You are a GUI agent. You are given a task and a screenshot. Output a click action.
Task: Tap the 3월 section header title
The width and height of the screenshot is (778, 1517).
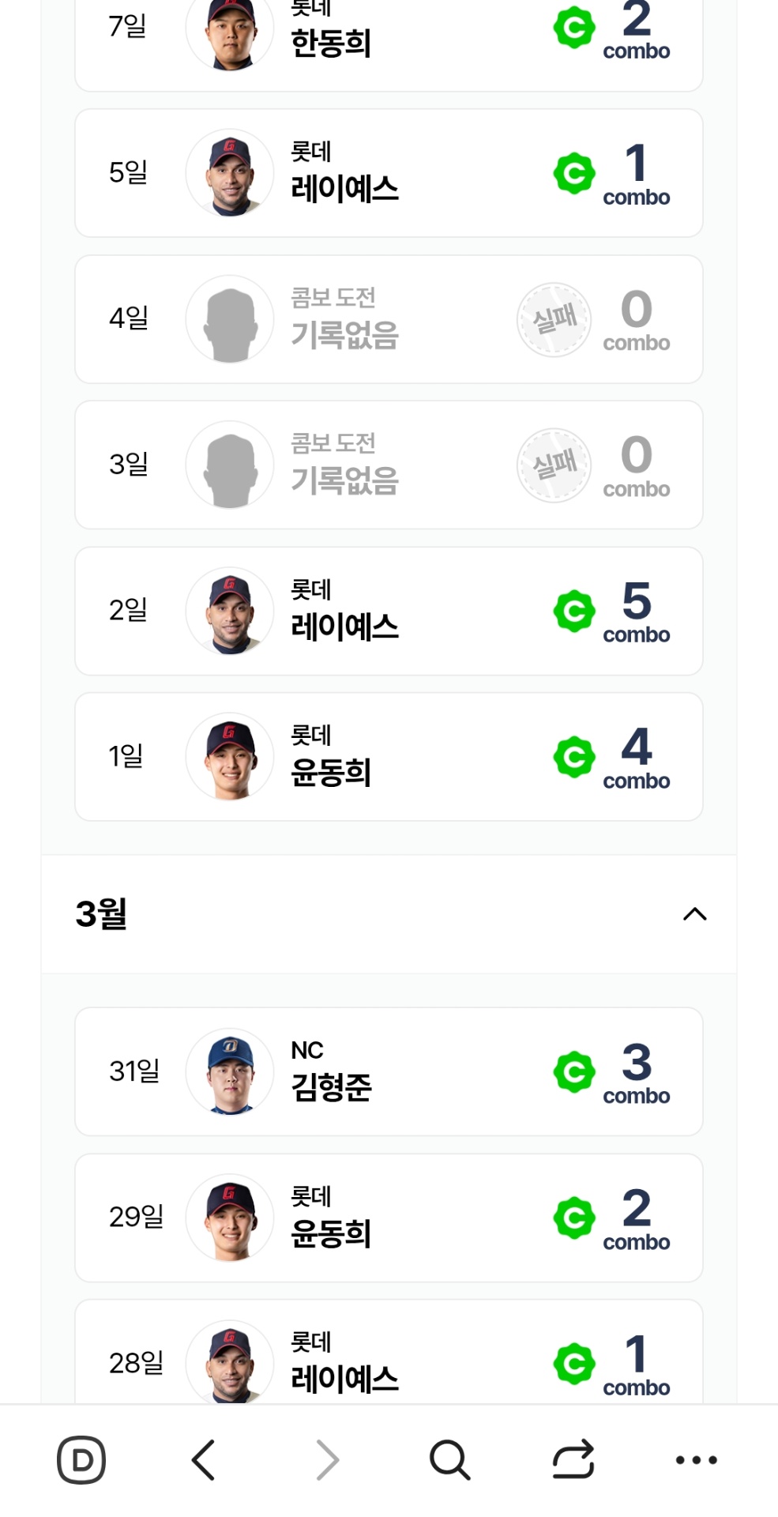pos(101,914)
